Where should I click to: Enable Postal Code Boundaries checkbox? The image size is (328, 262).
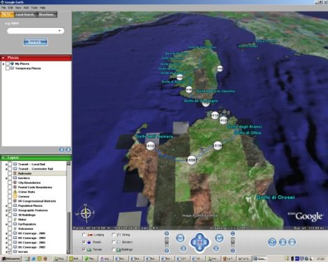coord(10,187)
